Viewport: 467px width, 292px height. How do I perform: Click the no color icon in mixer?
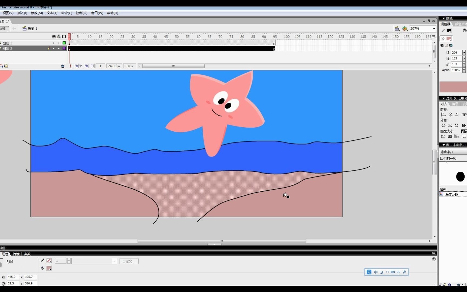point(446,45)
